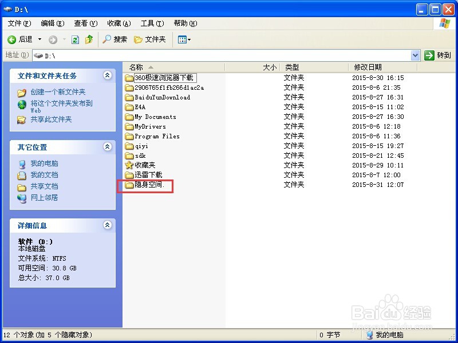This screenshot has height=343, width=458.
Task: Click 共享此文件夹 link
Action: tap(51, 119)
